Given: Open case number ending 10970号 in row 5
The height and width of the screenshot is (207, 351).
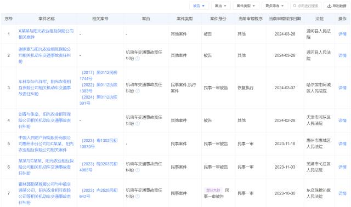Looking at the screenshot, I should click(x=98, y=143).
